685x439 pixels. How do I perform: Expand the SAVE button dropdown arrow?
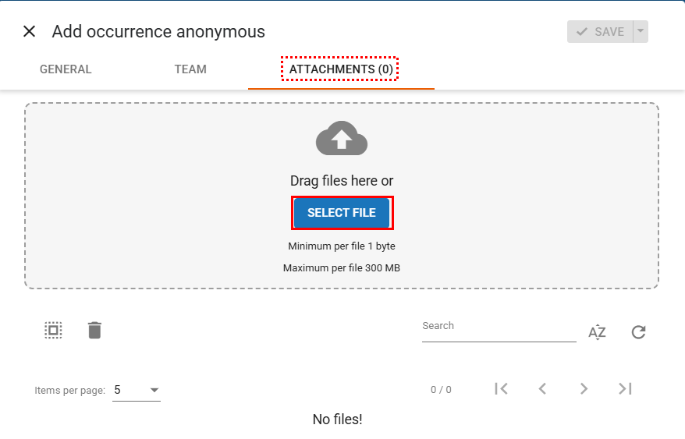(x=640, y=32)
